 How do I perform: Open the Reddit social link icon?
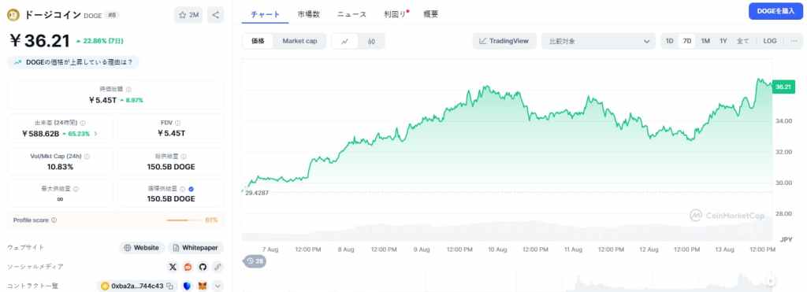[188, 267]
